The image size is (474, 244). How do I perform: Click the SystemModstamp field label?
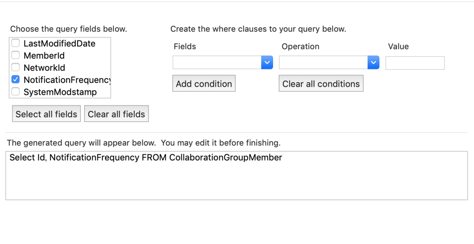[x=60, y=92]
